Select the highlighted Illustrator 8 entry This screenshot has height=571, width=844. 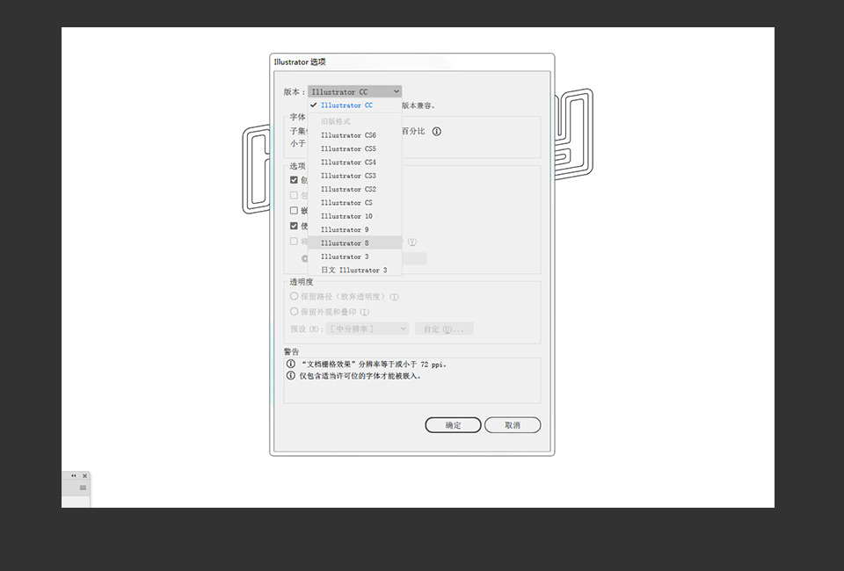pos(354,242)
